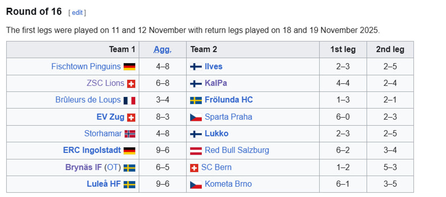Go to the Lukko team article
Viewport: 446px width, 197px height.
pos(216,133)
